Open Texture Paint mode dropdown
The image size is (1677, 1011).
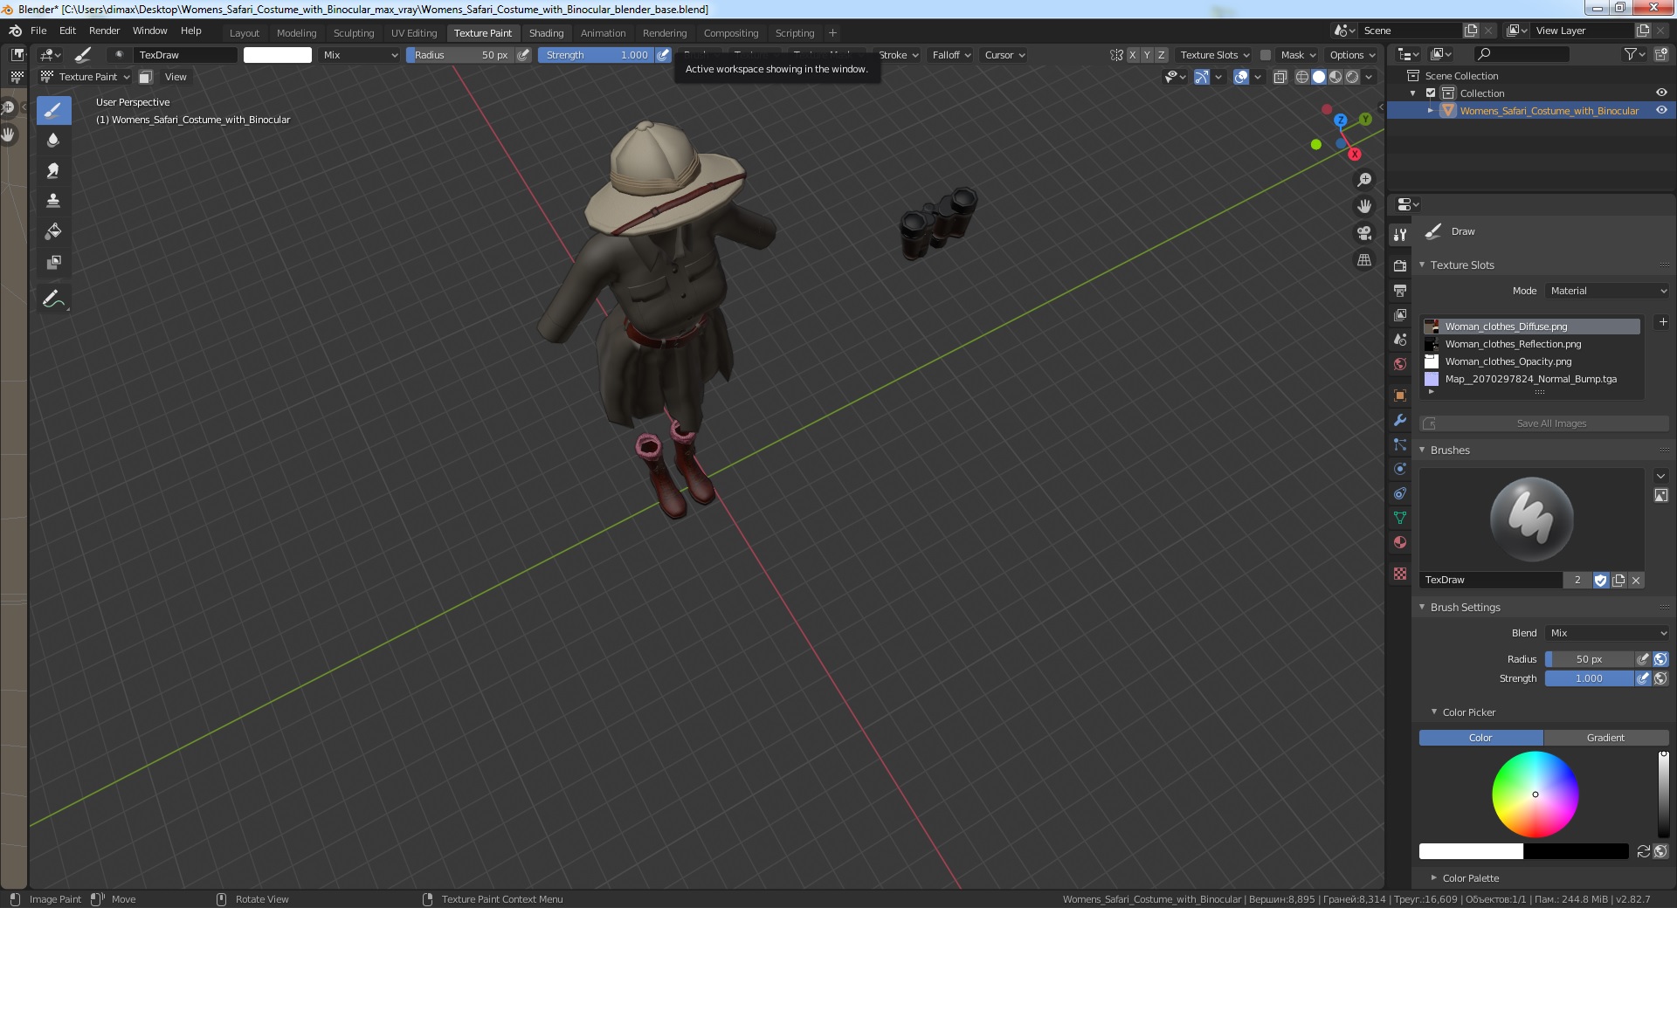click(86, 77)
